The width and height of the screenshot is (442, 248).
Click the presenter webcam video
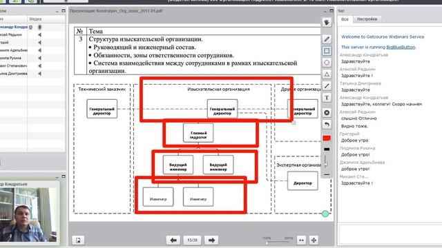click(29, 215)
